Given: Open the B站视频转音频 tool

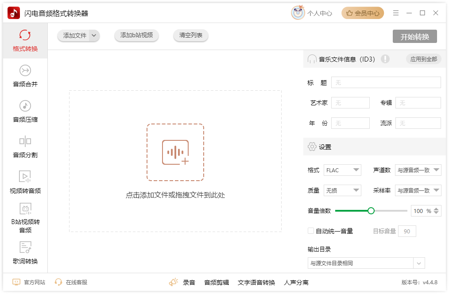Looking at the screenshot, I should pyautogui.click(x=25, y=218).
